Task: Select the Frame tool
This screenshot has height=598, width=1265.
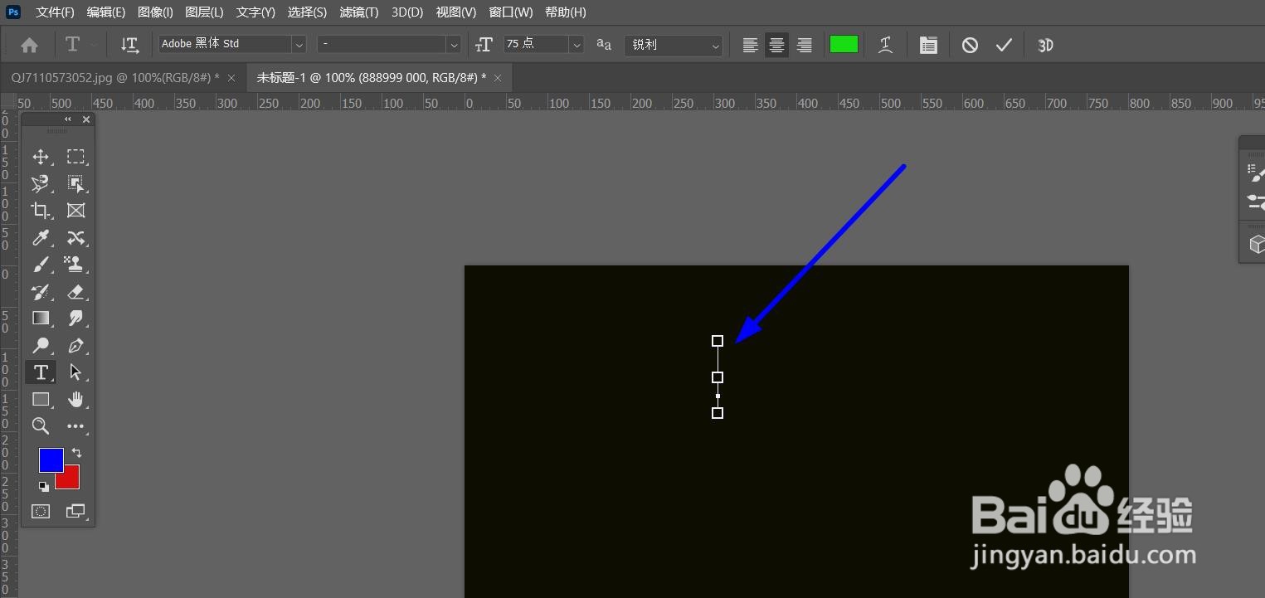Action: tap(75, 211)
